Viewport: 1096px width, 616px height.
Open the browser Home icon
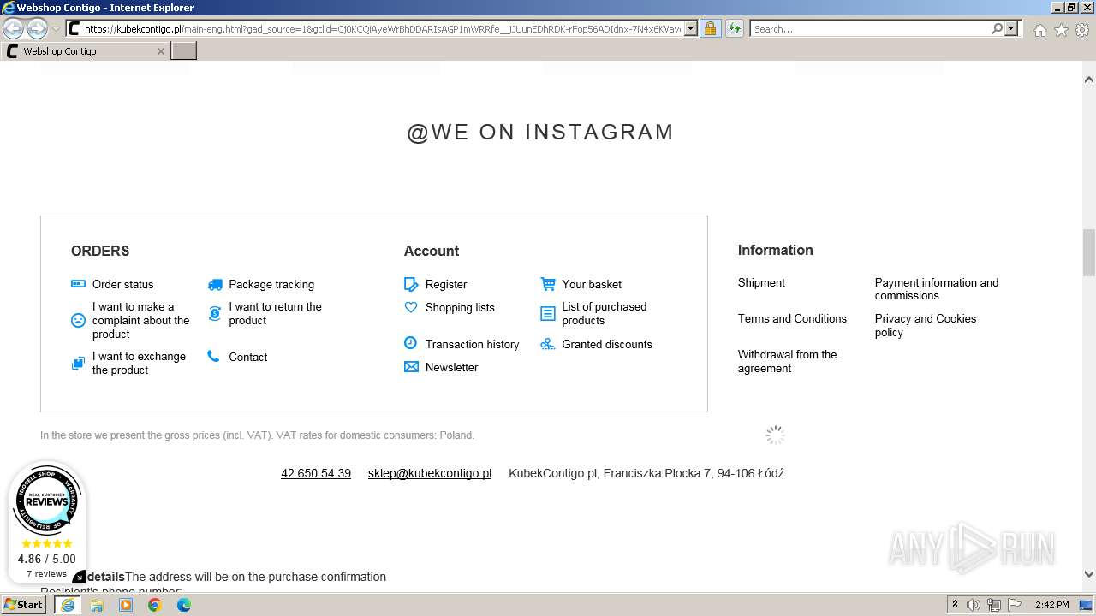1039,29
